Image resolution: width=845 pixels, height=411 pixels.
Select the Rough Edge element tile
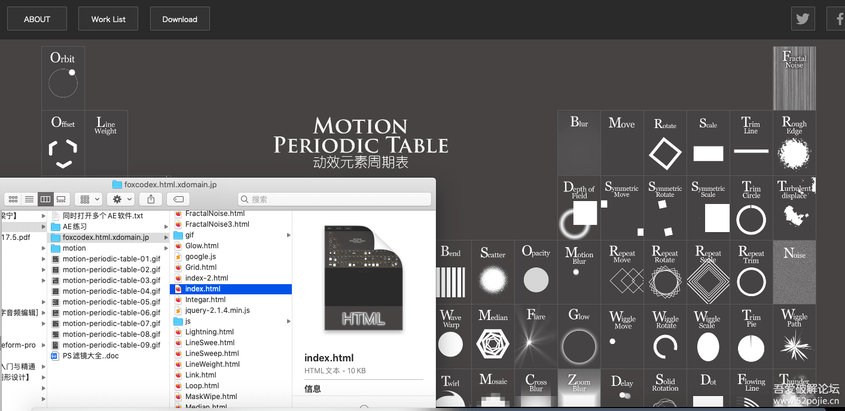tap(794, 142)
